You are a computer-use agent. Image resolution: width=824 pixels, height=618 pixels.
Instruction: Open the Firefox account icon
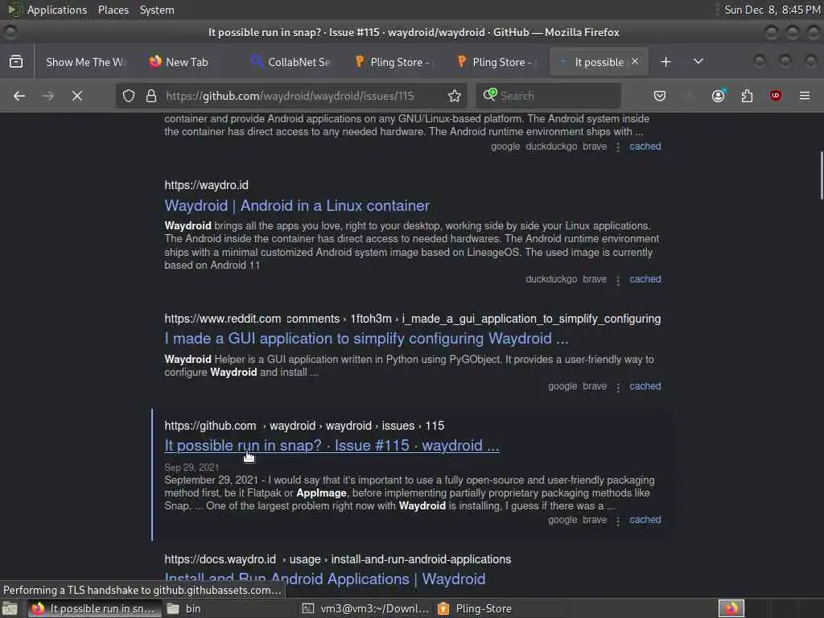[x=719, y=96]
